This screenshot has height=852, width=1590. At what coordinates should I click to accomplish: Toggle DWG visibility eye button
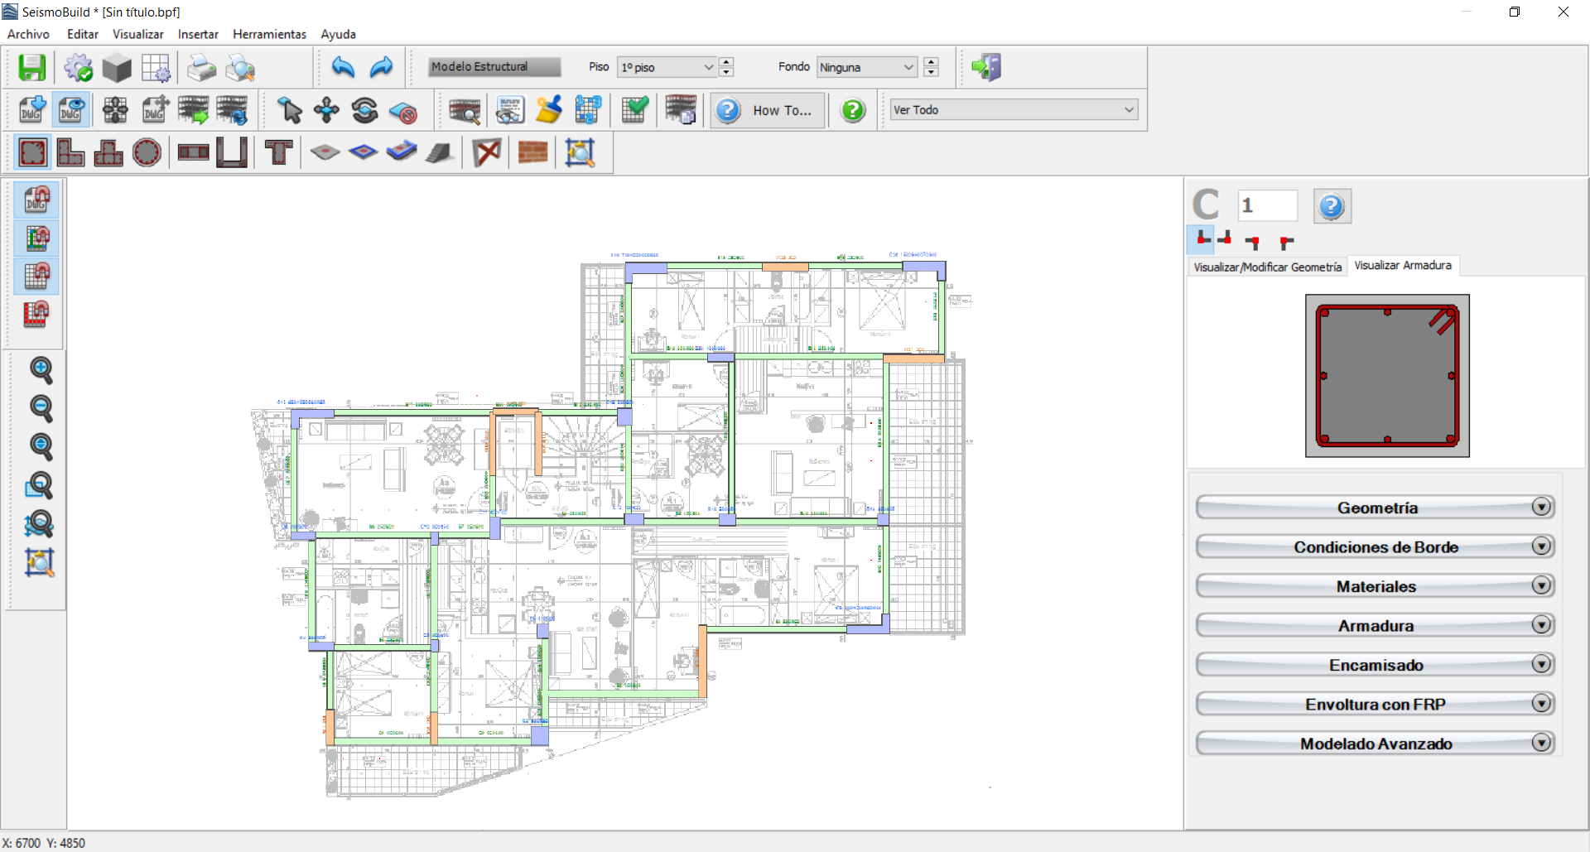pos(71,110)
